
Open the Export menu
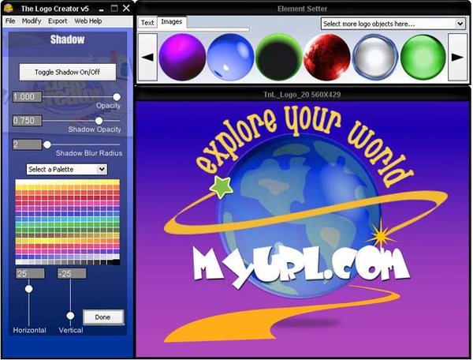(x=58, y=21)
